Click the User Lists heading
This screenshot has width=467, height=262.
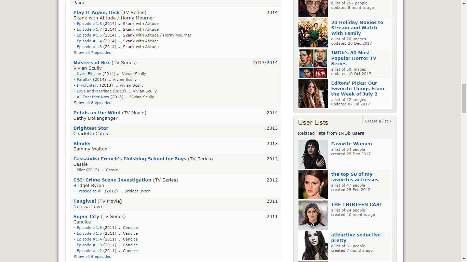(x=313, y=122)
